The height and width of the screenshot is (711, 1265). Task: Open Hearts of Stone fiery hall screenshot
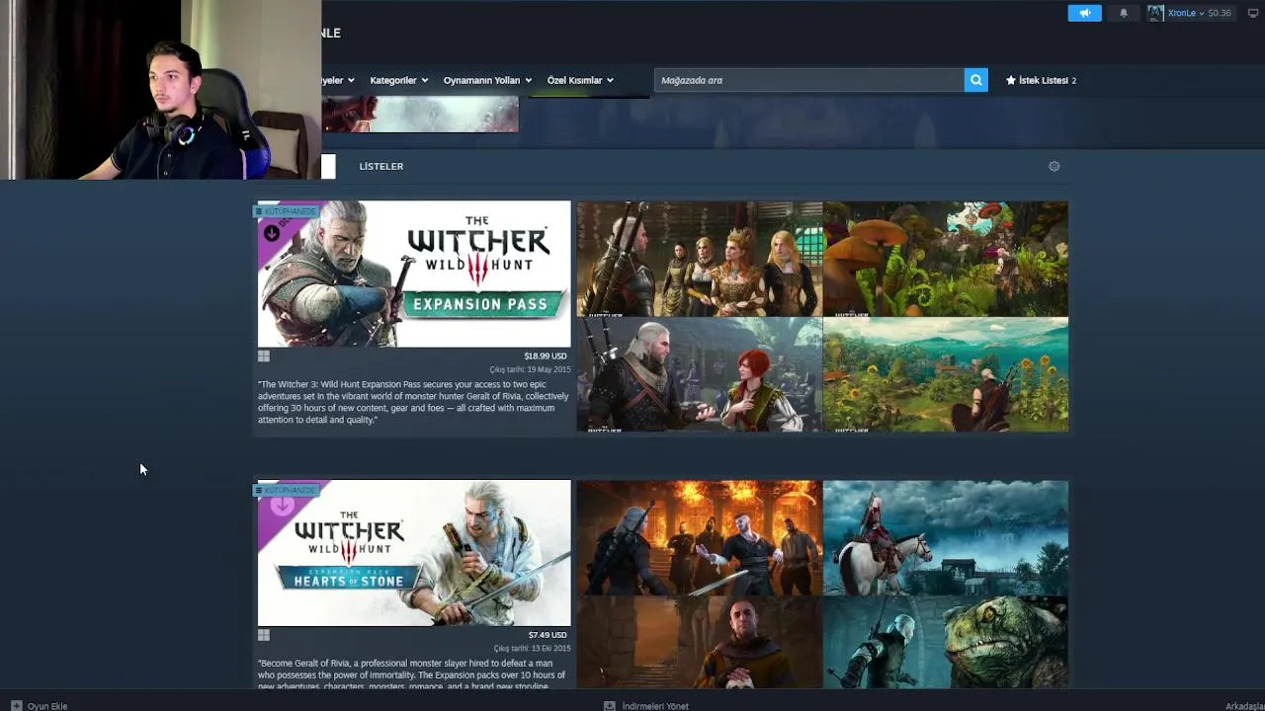(x=700, y=538)
